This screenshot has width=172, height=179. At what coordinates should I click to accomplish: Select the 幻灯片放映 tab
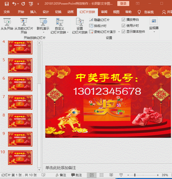87,12
